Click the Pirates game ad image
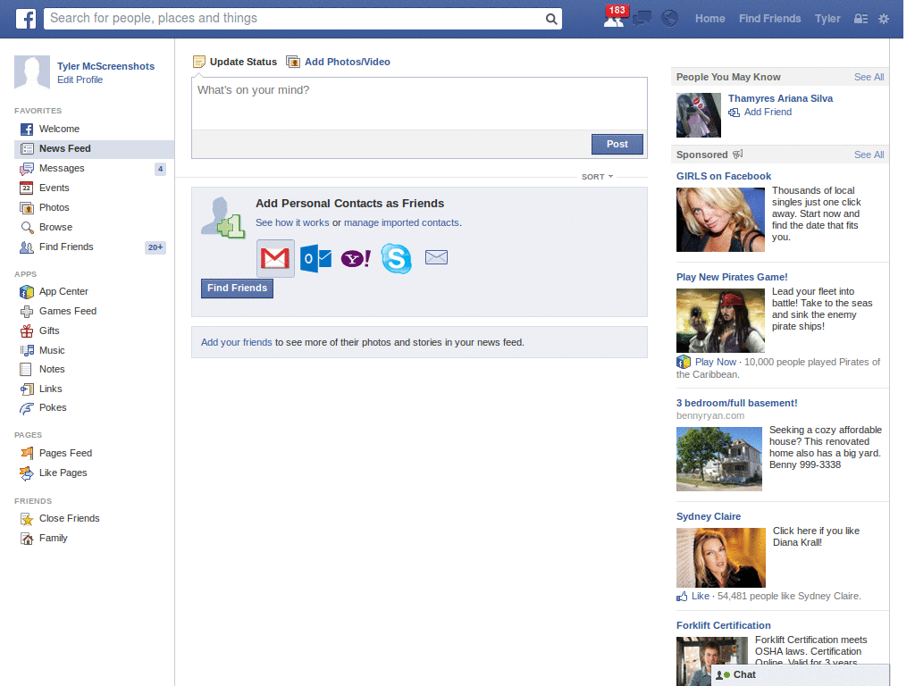 pyautogui.click(x=720, y=321)
